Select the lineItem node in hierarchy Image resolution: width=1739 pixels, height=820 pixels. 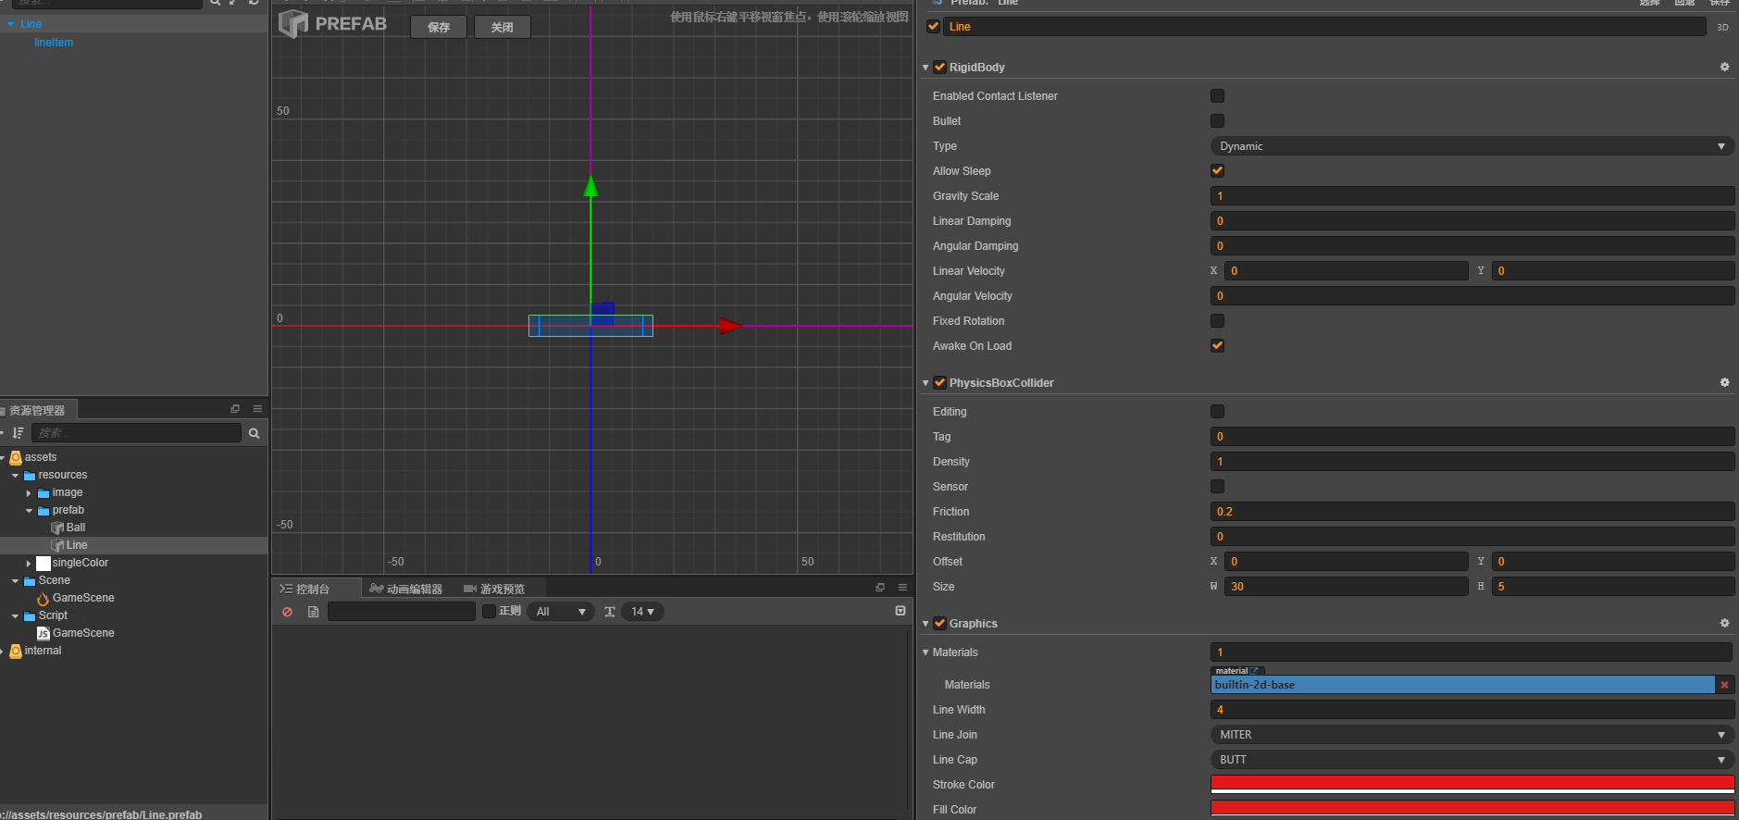[x=54, y=43]
